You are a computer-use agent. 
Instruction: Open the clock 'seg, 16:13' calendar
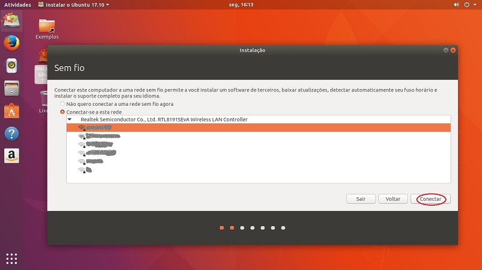[x=241, y=5]
